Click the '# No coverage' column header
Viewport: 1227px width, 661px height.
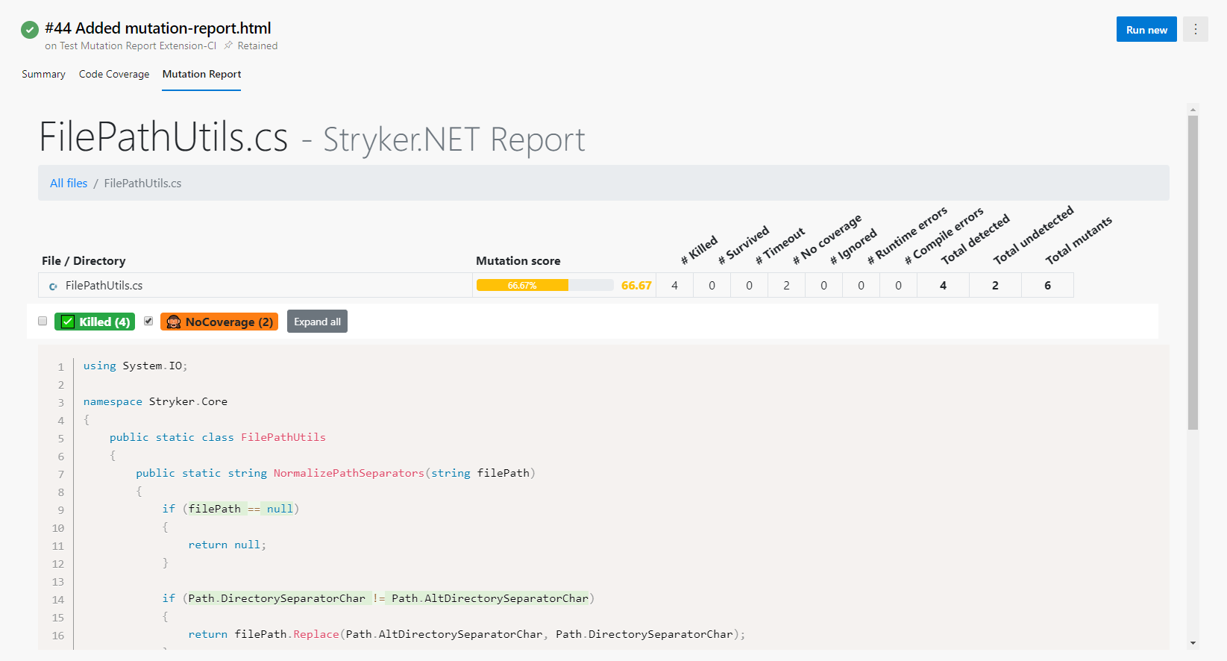[827, 239]
